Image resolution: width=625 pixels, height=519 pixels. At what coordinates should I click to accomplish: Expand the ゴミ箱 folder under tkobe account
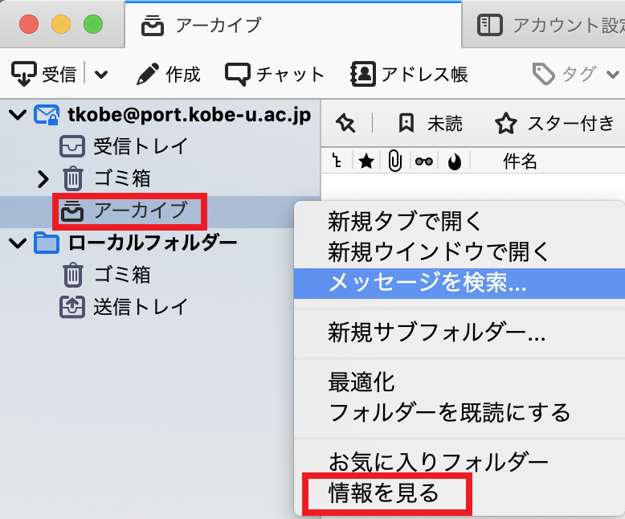[43, 179]
